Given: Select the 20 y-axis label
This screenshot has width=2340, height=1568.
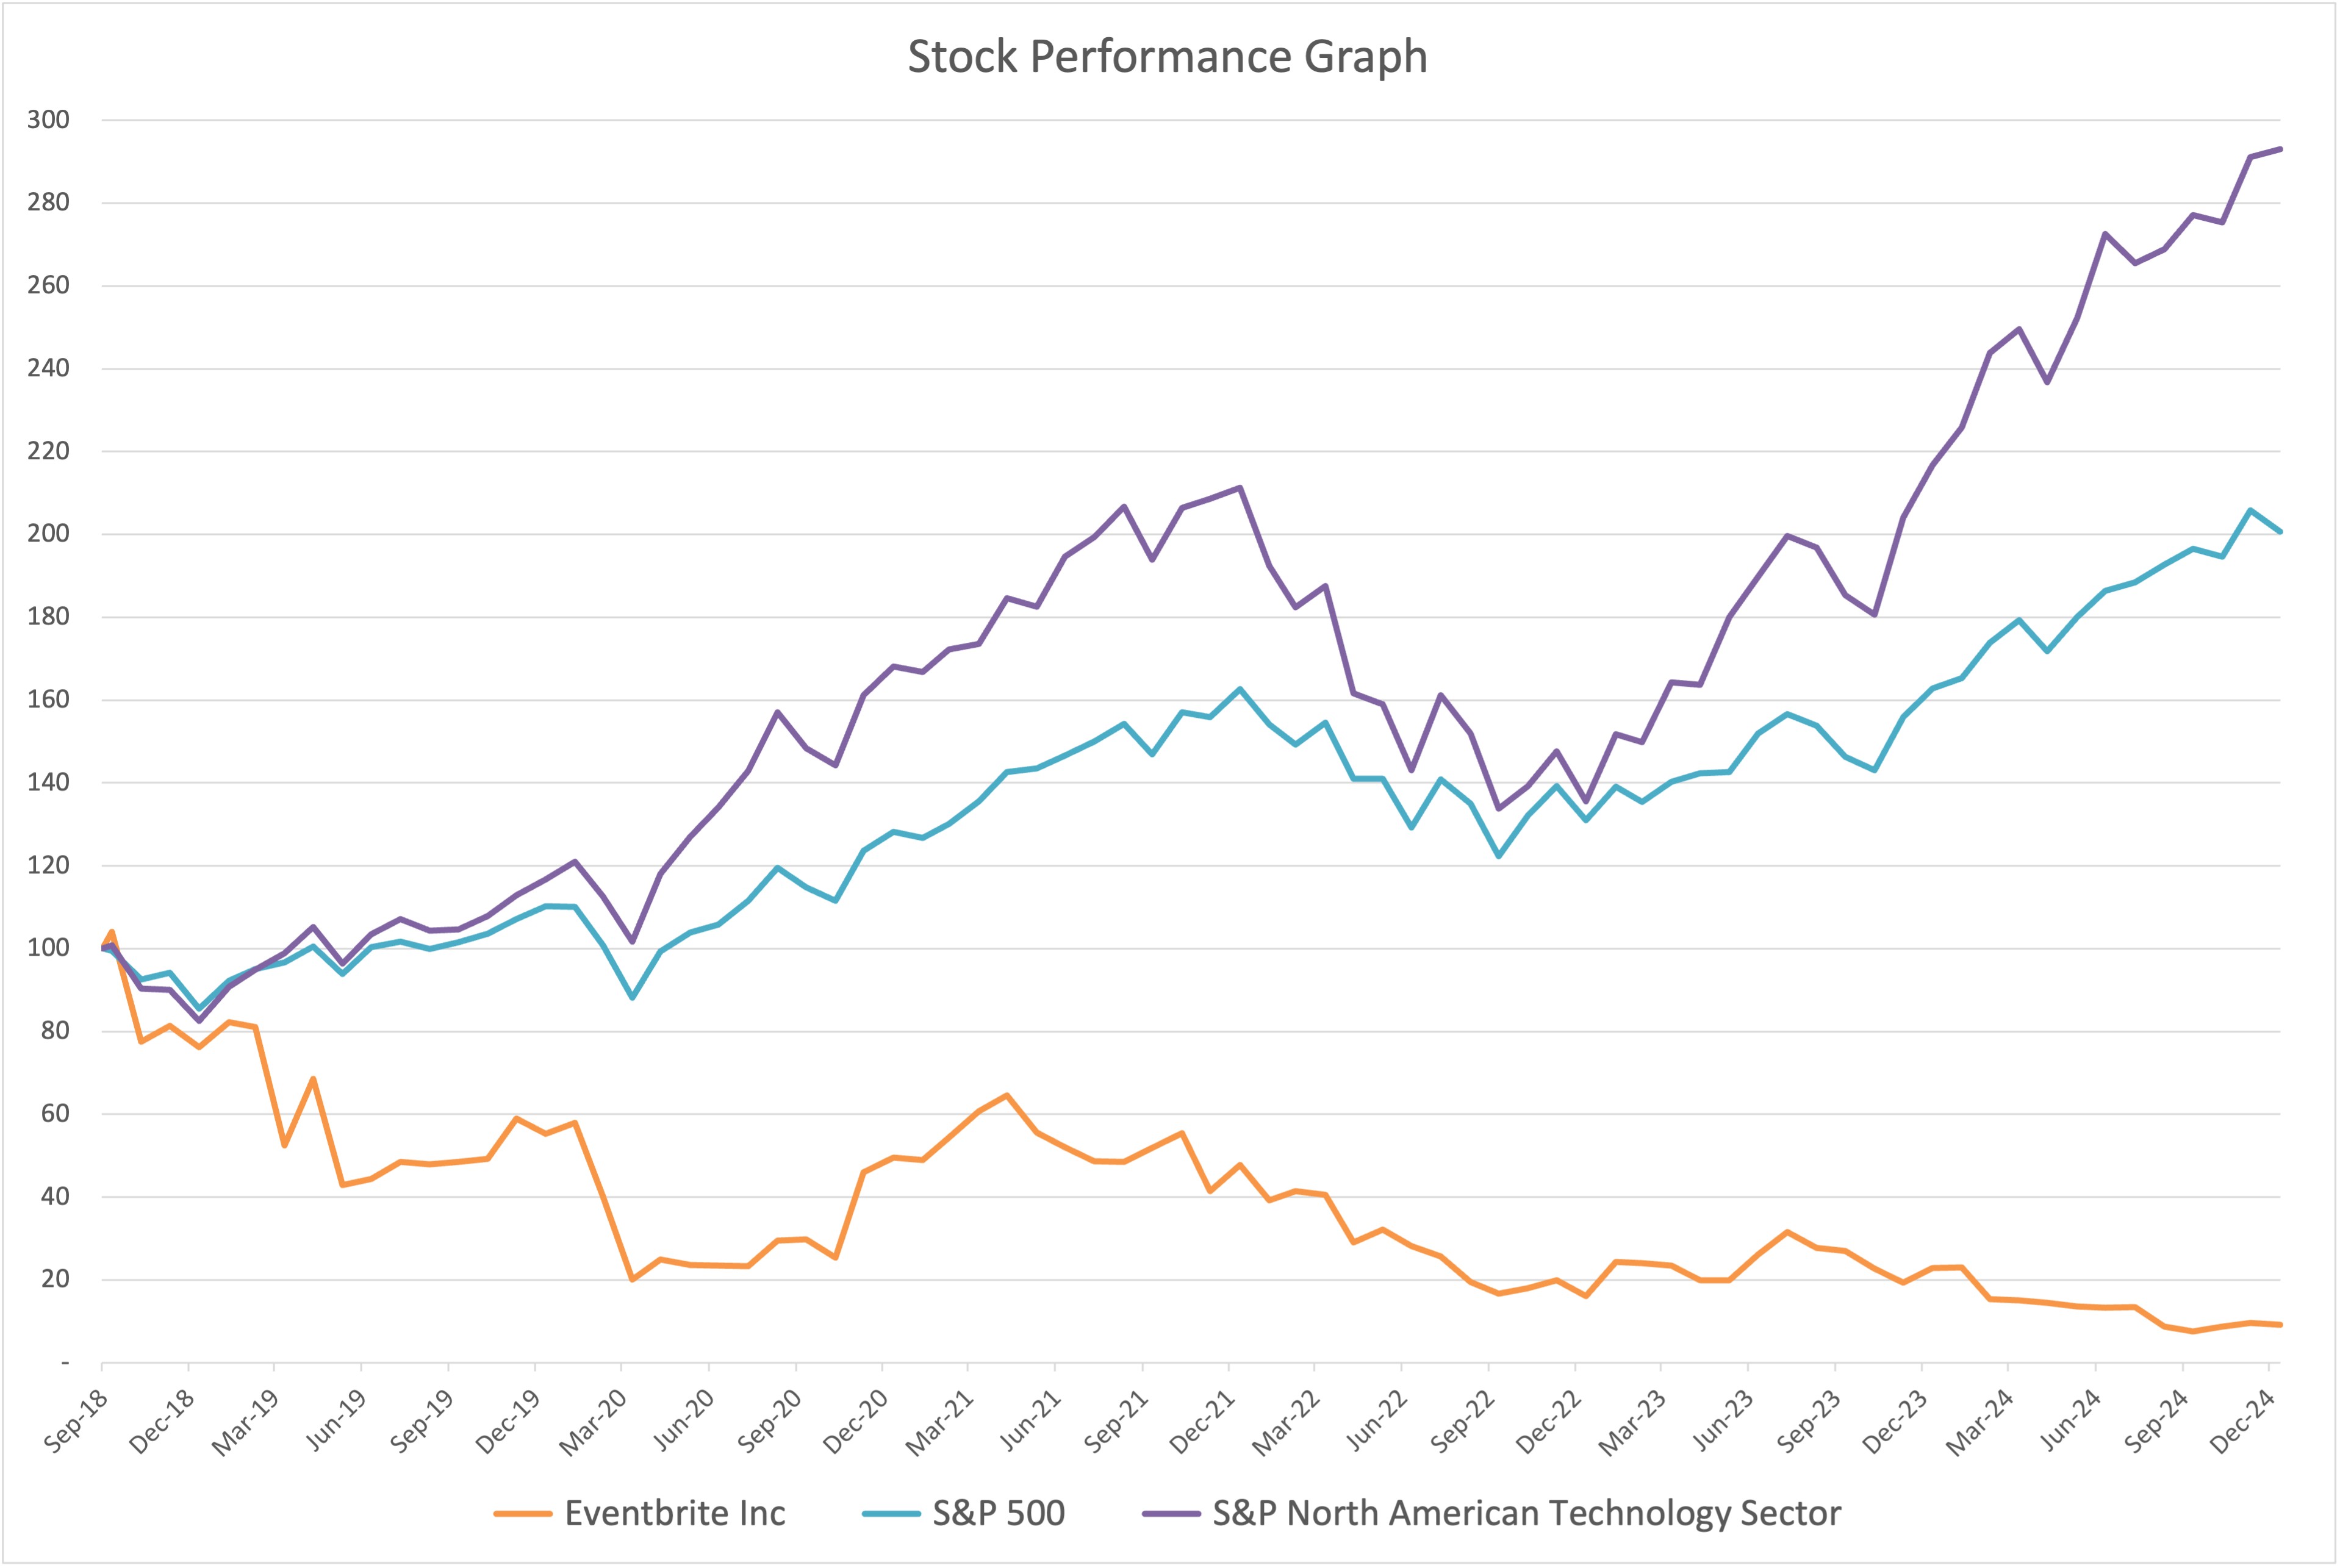Looking at the screenshot, I should click(x=55, y=1280).
